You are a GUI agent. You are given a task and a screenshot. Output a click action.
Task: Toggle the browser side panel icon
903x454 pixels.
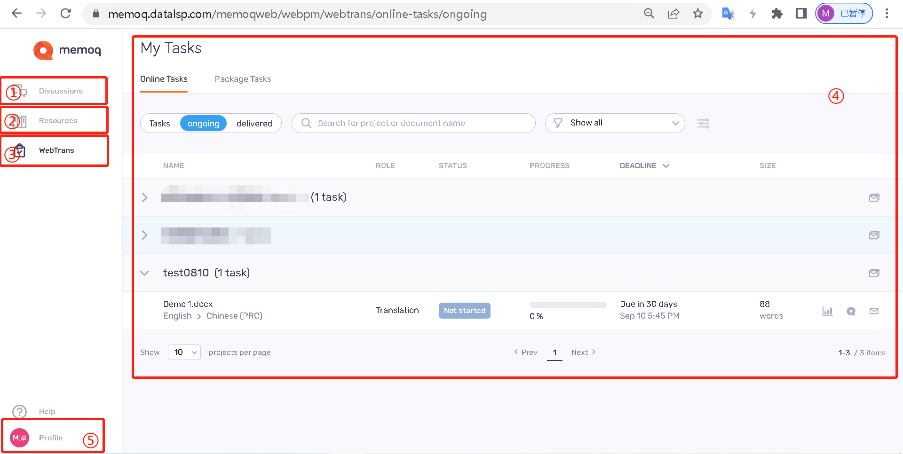click(x=801, y=14)
